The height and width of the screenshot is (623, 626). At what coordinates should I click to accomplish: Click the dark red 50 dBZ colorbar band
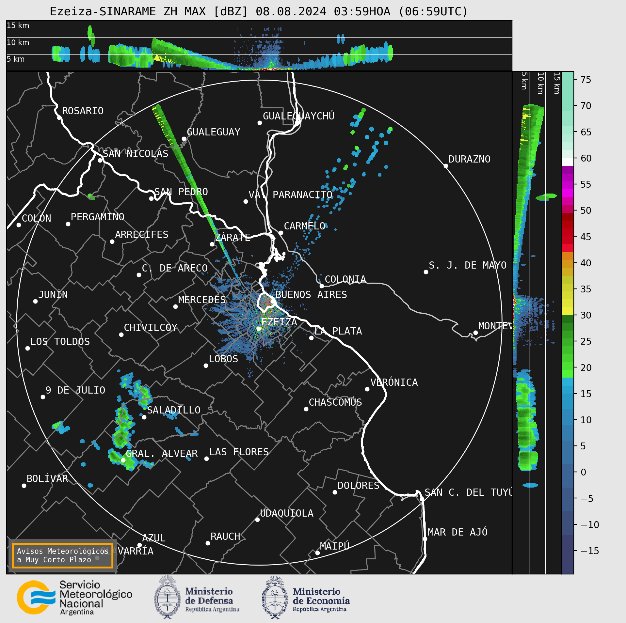568,217
